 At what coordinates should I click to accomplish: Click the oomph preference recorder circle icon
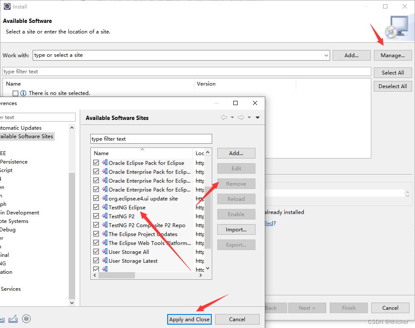coord(26,319)
